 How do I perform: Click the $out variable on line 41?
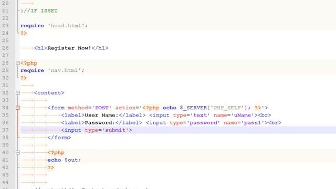[x=71, y=160]
